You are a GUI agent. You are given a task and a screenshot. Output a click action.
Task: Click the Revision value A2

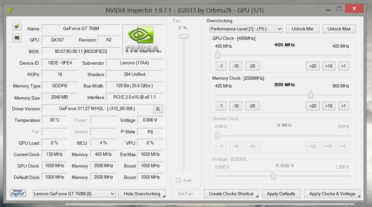click(x=109, y=40)
